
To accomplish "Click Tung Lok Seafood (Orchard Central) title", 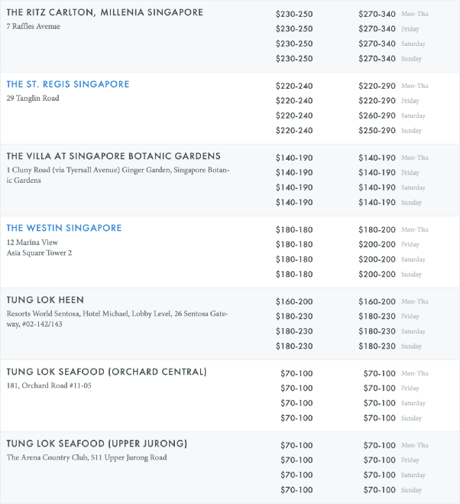I will point(107,372).
